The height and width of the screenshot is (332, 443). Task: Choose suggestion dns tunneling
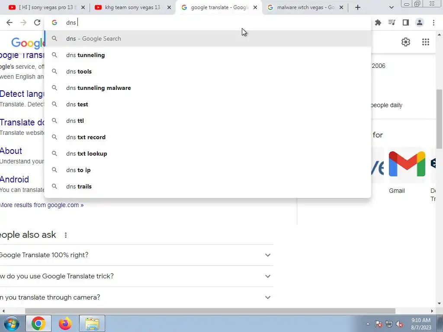click(208, 55)
